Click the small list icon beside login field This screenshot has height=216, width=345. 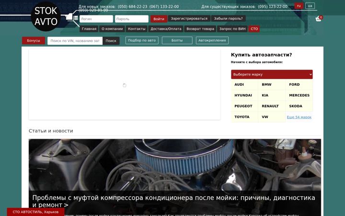(x=76, y=18)
